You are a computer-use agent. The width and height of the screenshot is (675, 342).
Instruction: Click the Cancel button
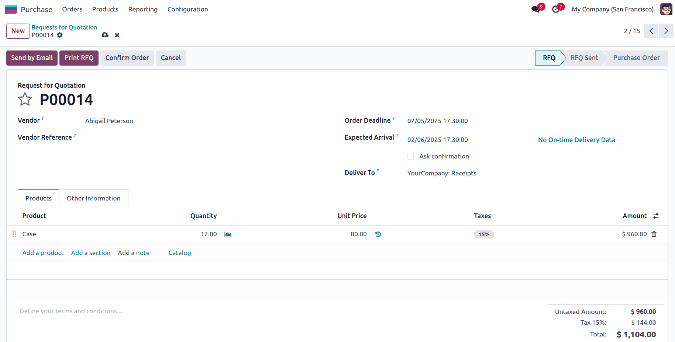(171, 58)
